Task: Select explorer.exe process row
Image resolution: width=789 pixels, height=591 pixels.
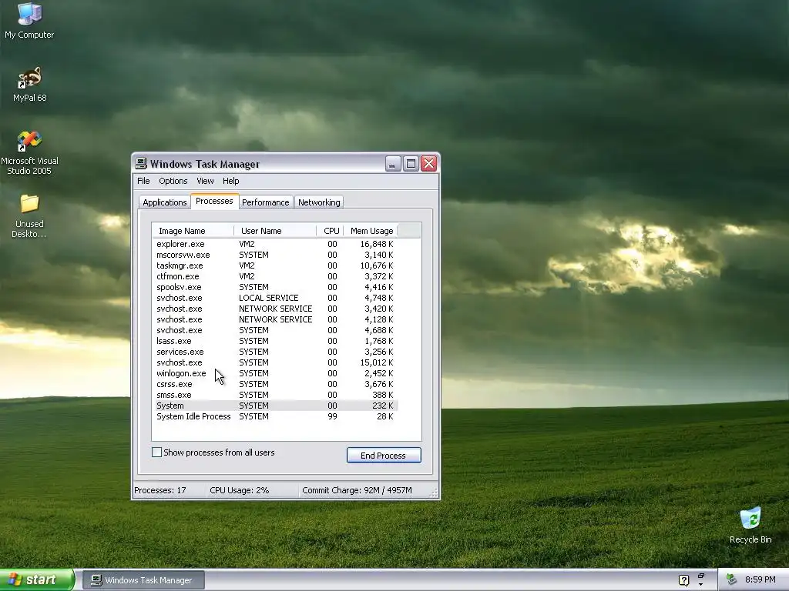Action: click(x=275, y=244)
